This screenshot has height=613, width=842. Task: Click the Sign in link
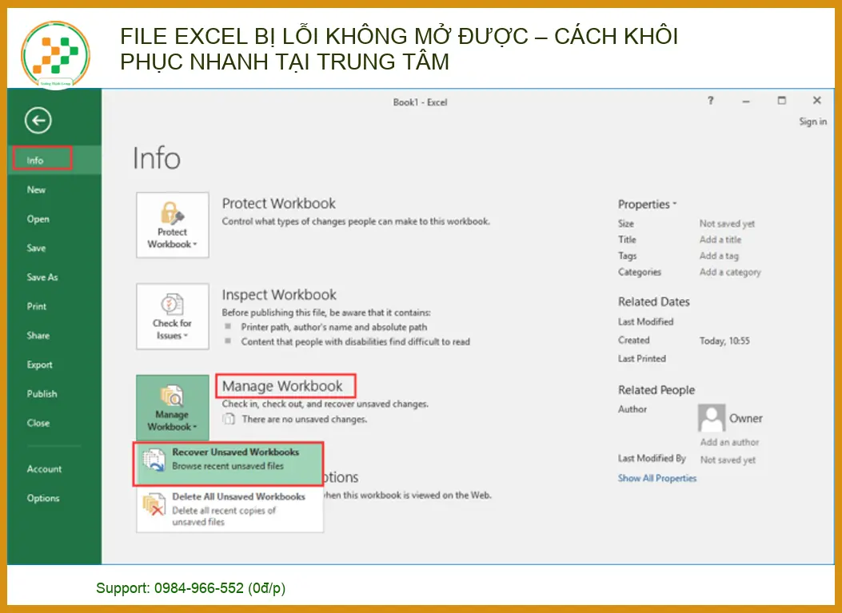(x=812, y=121)
